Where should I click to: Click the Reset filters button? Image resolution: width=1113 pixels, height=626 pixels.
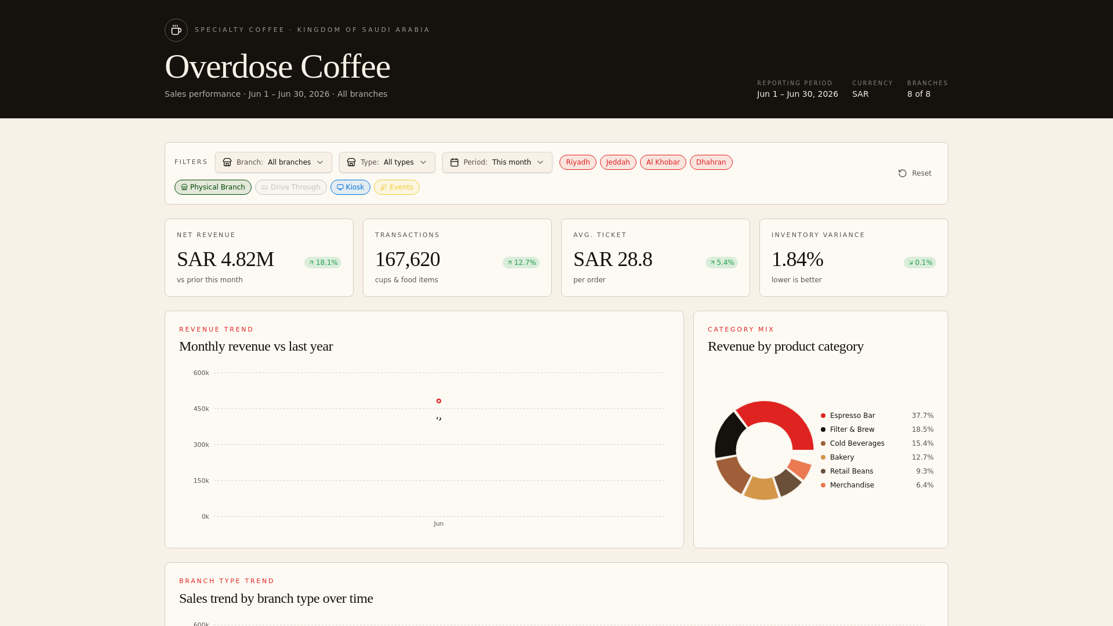coord(915,173)
